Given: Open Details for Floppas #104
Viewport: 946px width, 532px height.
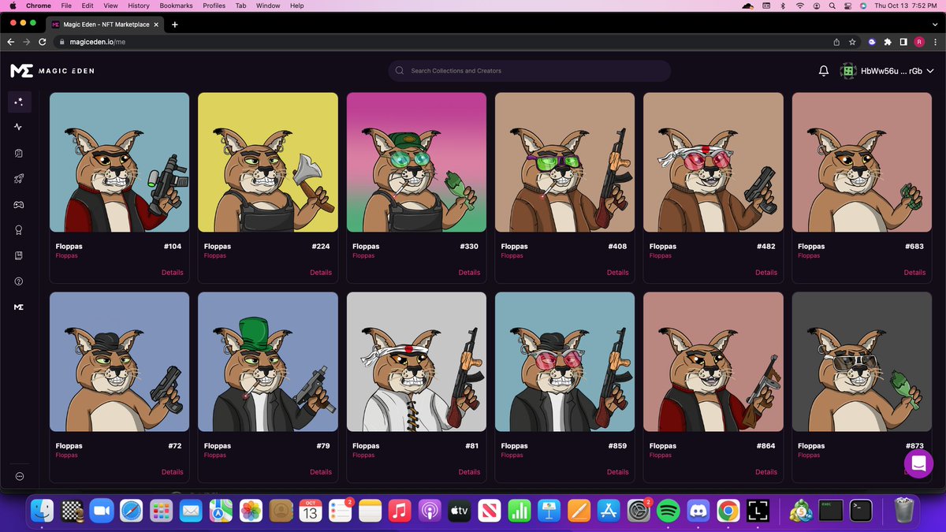Looking at the screenshot, I should [x=173, y=273].
